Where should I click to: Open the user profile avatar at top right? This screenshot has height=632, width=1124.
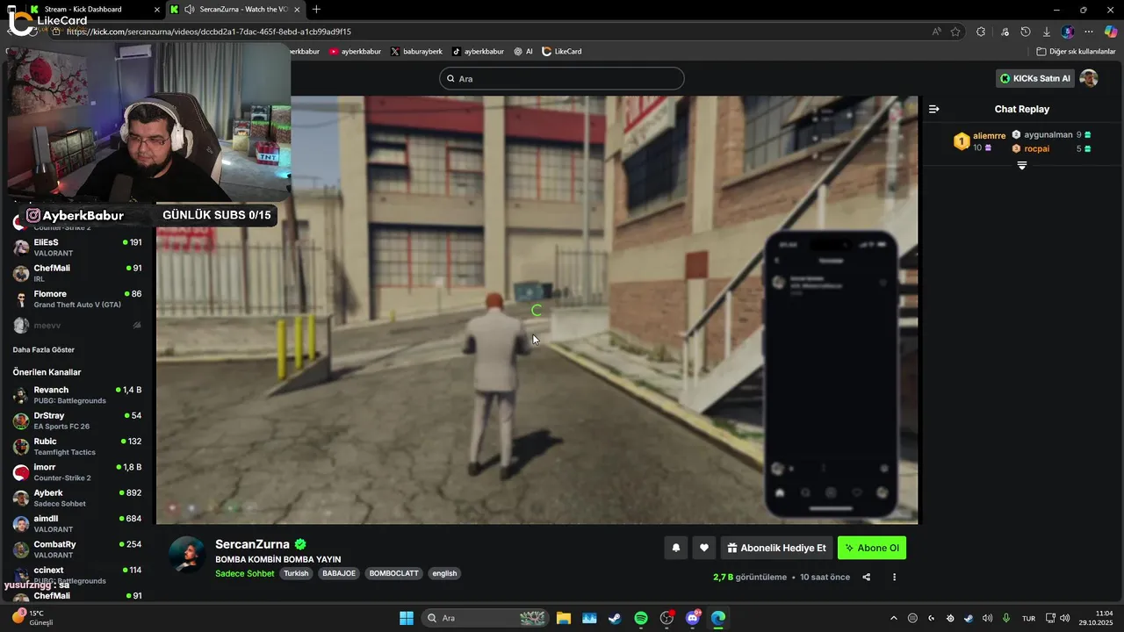click(x=1089, y=78)
